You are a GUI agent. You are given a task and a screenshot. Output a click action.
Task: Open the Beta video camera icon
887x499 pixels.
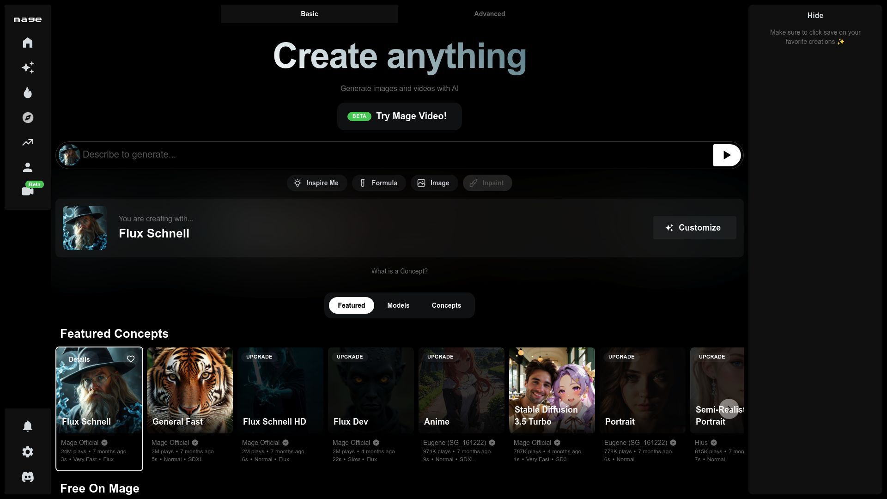click(x=28, y=191)
